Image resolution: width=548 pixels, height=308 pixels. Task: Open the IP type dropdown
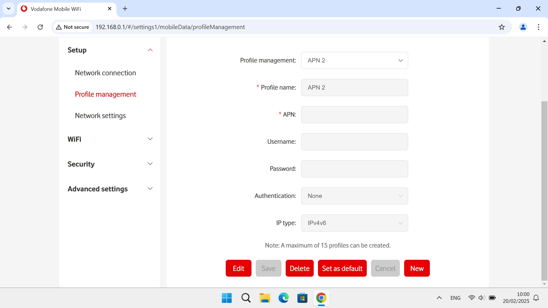(x=354, y=223)
